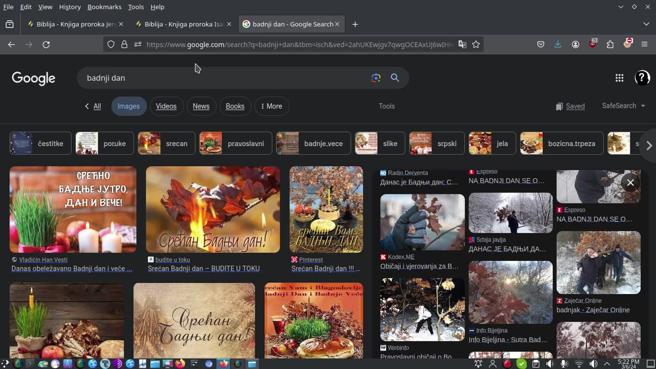Open the History menu
Image resolution: width=656 pixels, height=369 pixels.
pos(70,7)
